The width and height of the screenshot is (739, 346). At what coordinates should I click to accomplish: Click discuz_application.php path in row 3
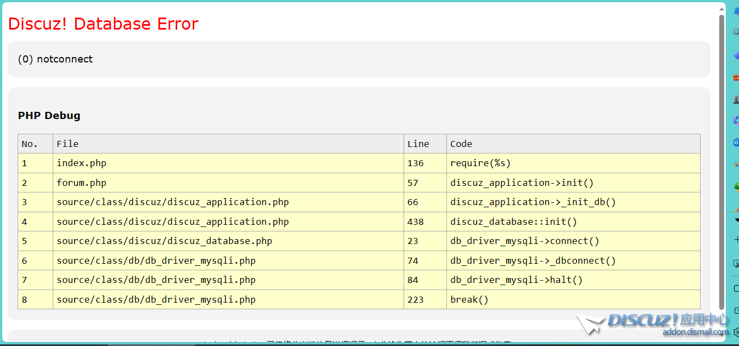pos(172,202)
